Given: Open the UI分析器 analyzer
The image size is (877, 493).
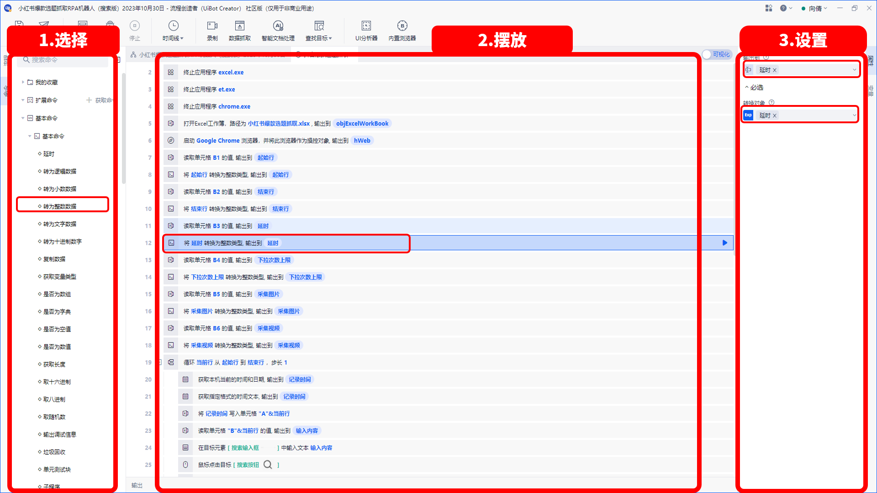Looking at the screenshot, I should (366, 31).
